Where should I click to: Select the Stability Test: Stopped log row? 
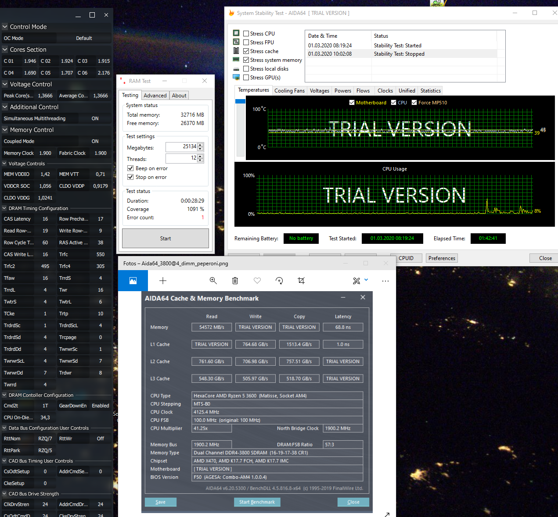click(402, 54)
